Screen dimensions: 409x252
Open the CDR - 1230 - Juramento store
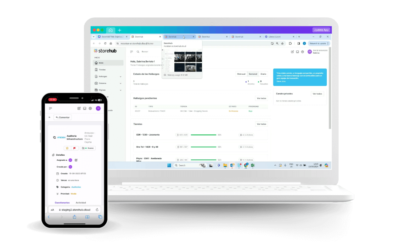[x=148, y=135]
